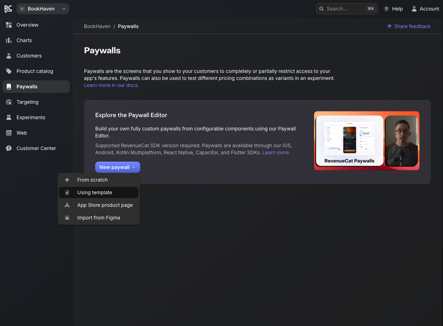Open the Customer Center section

[36, 148]
